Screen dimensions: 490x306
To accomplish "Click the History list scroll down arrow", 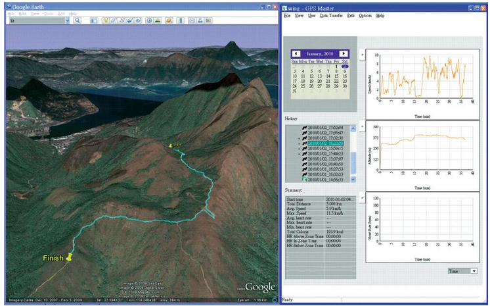I will pos(353,180).
